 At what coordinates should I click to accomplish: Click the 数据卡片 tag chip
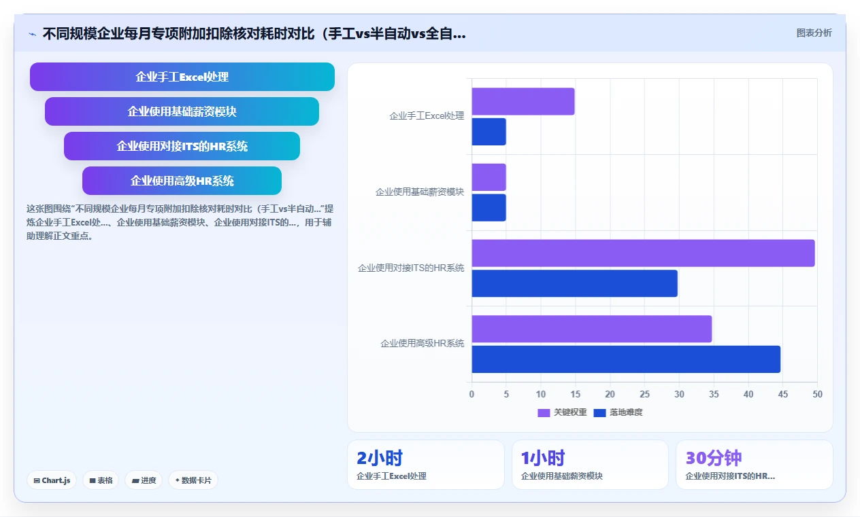193,480
